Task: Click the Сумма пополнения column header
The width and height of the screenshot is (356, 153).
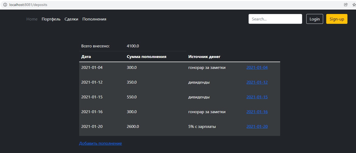Action: pyautogui.click(x=146, y=56)
